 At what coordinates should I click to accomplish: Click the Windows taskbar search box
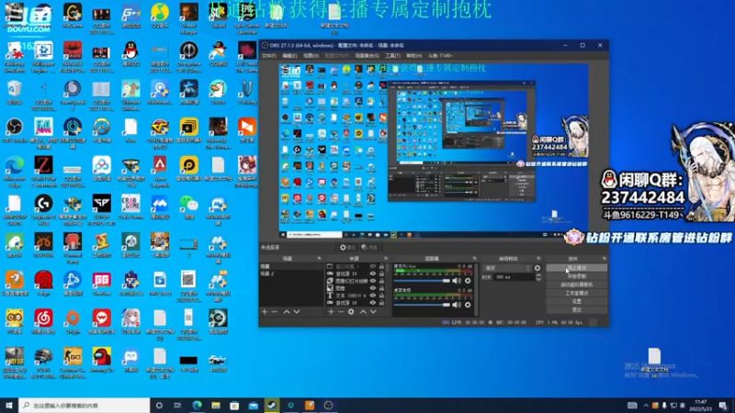(x=85, y=406)
